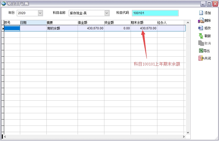Click the Add (添加) document icon
The width and height of the screenshot is (219, 141).
201,13
